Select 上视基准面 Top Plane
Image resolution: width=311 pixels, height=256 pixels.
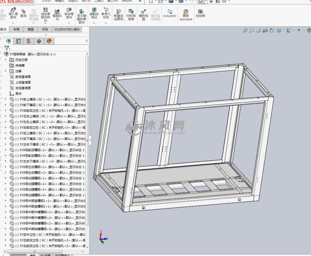click(20, 82)
